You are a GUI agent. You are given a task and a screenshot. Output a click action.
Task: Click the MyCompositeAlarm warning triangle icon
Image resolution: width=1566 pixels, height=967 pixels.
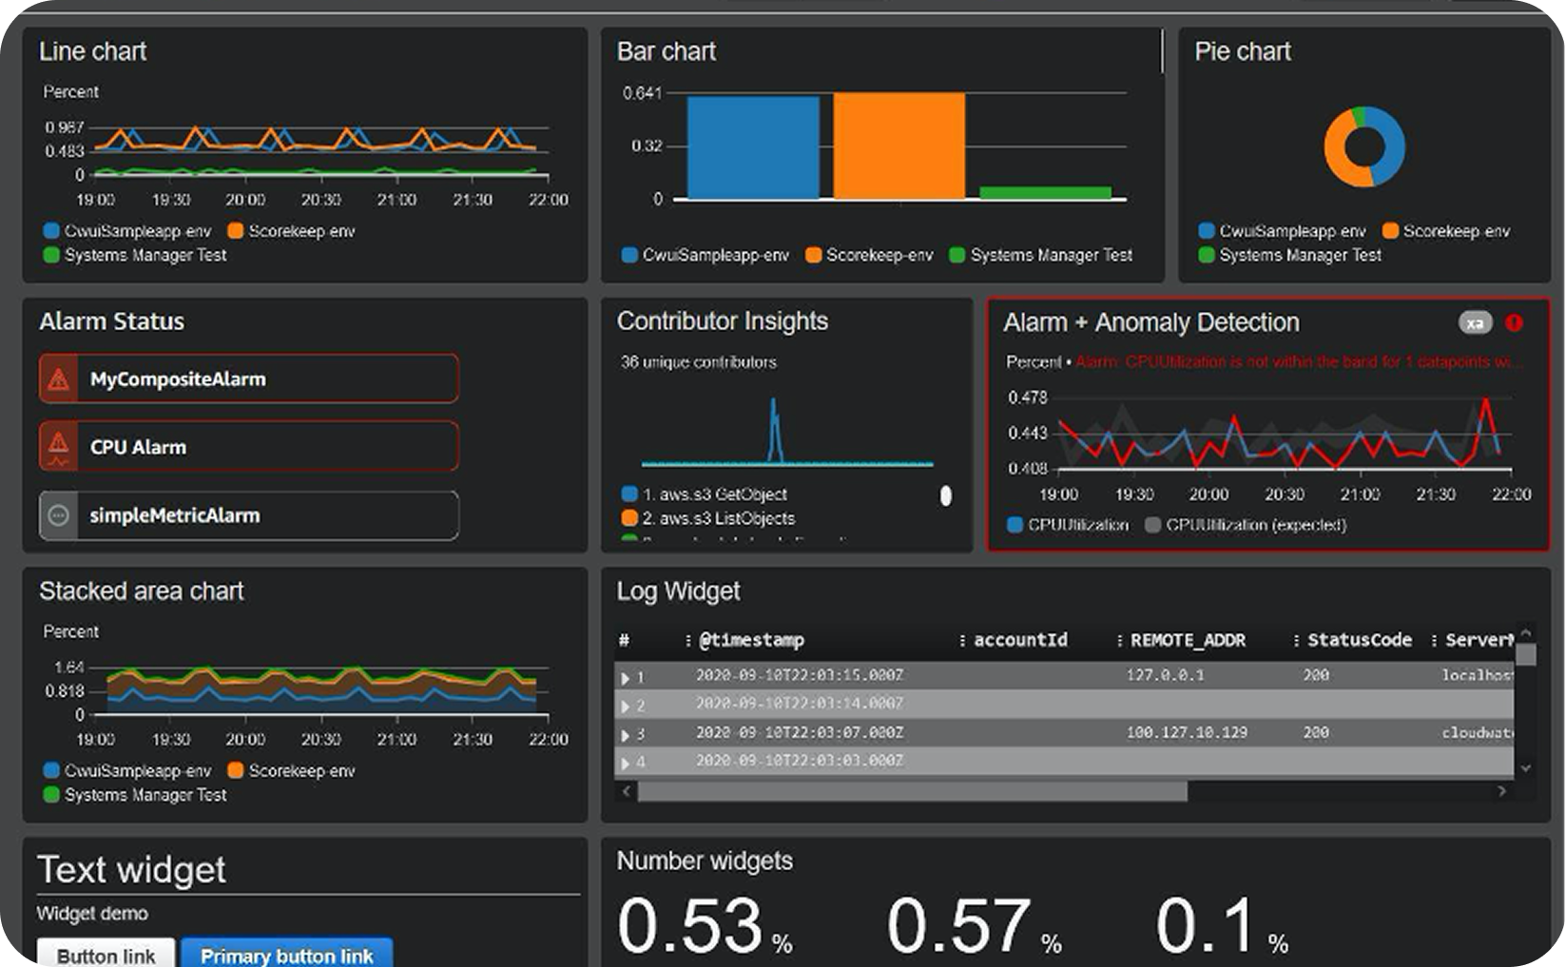tap(58, 379)
